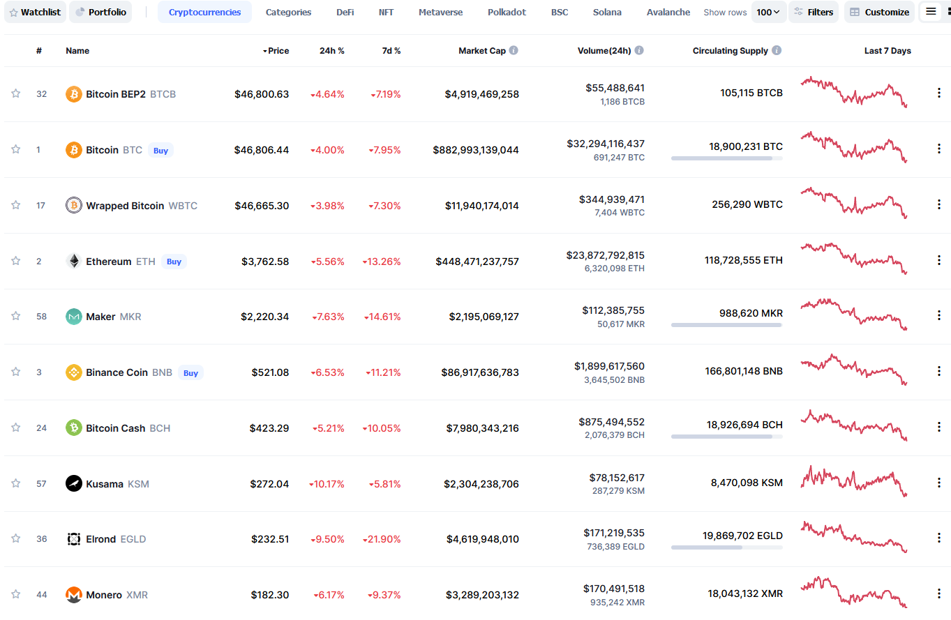Click the Kusama coin logo icon
The height and width of the screenshot is (620, 951).
tap(74, 483)
